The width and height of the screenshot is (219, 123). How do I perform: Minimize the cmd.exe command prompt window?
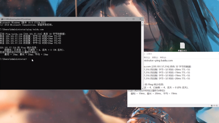pos(127,19)
